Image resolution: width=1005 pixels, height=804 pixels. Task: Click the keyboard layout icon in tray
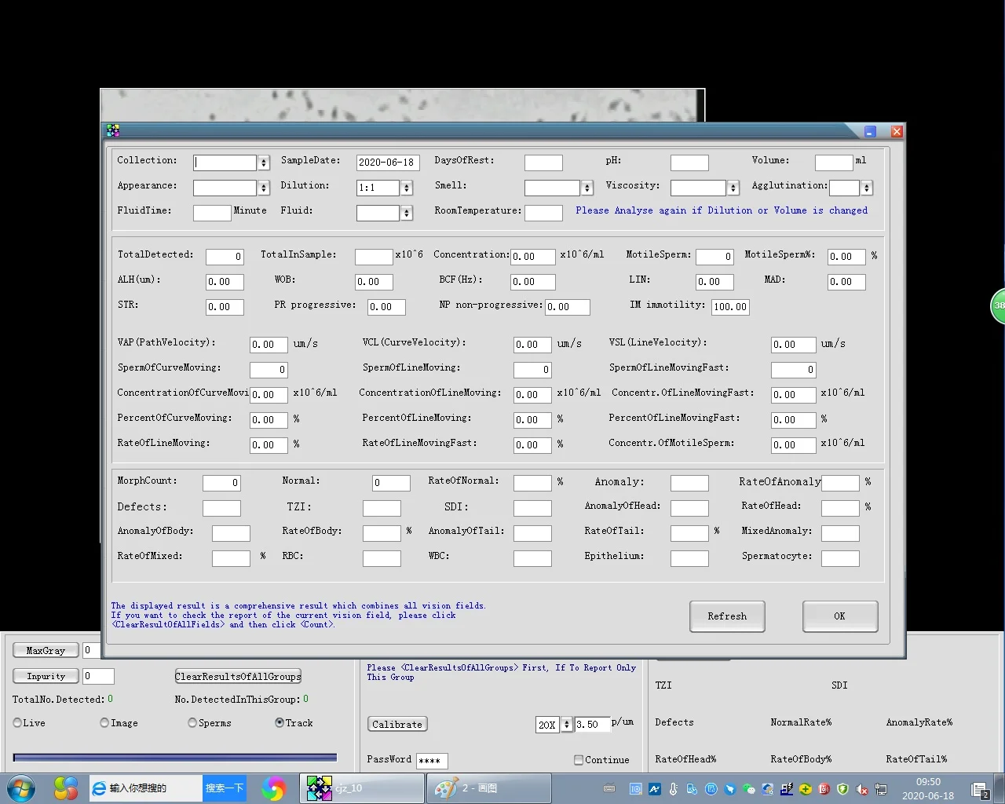(609, 789)
